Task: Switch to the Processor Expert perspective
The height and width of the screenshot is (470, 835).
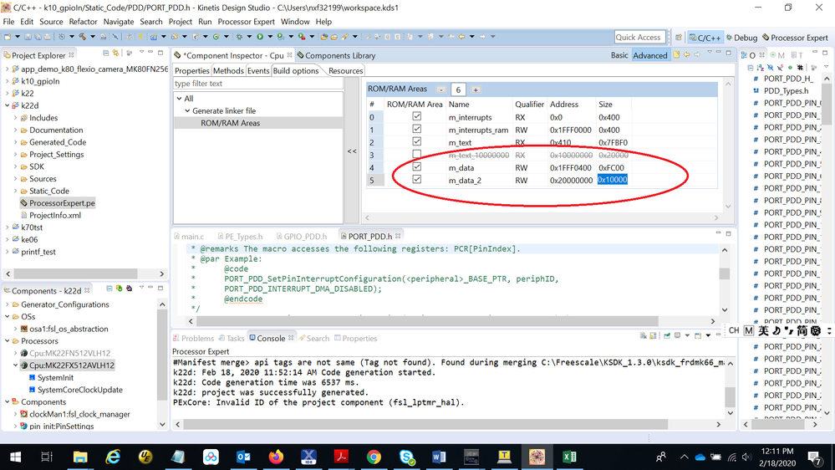Action: [x=795, y=38]
